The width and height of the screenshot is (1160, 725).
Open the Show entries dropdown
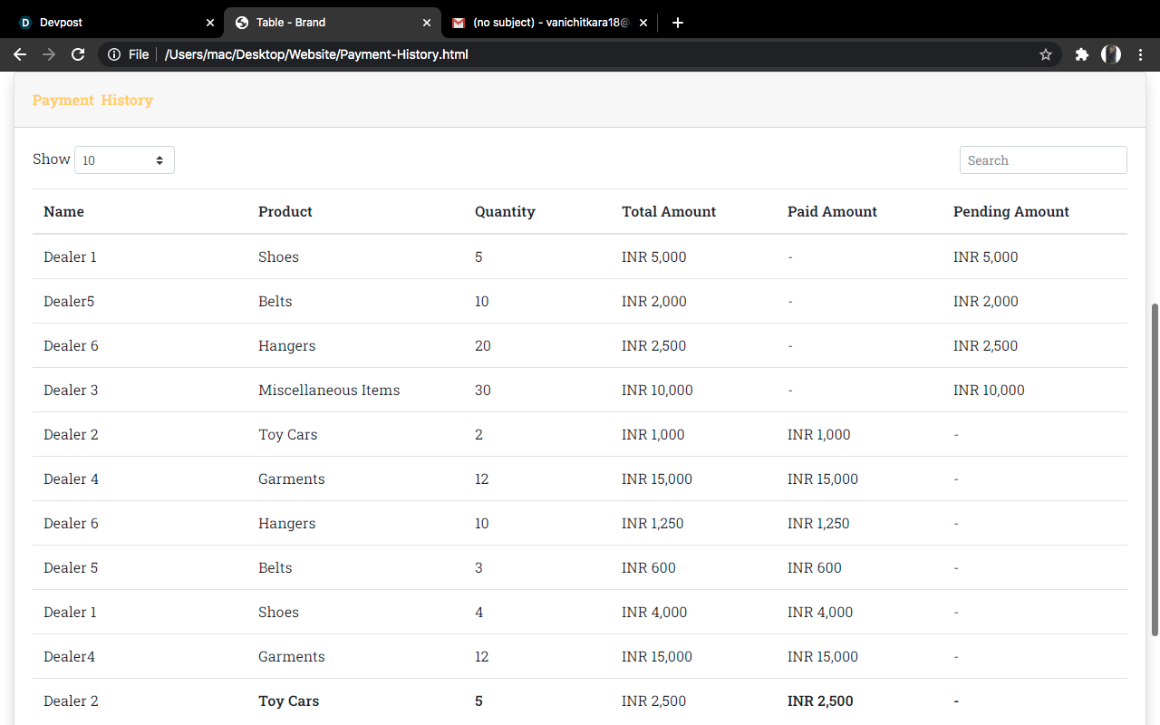124,159
